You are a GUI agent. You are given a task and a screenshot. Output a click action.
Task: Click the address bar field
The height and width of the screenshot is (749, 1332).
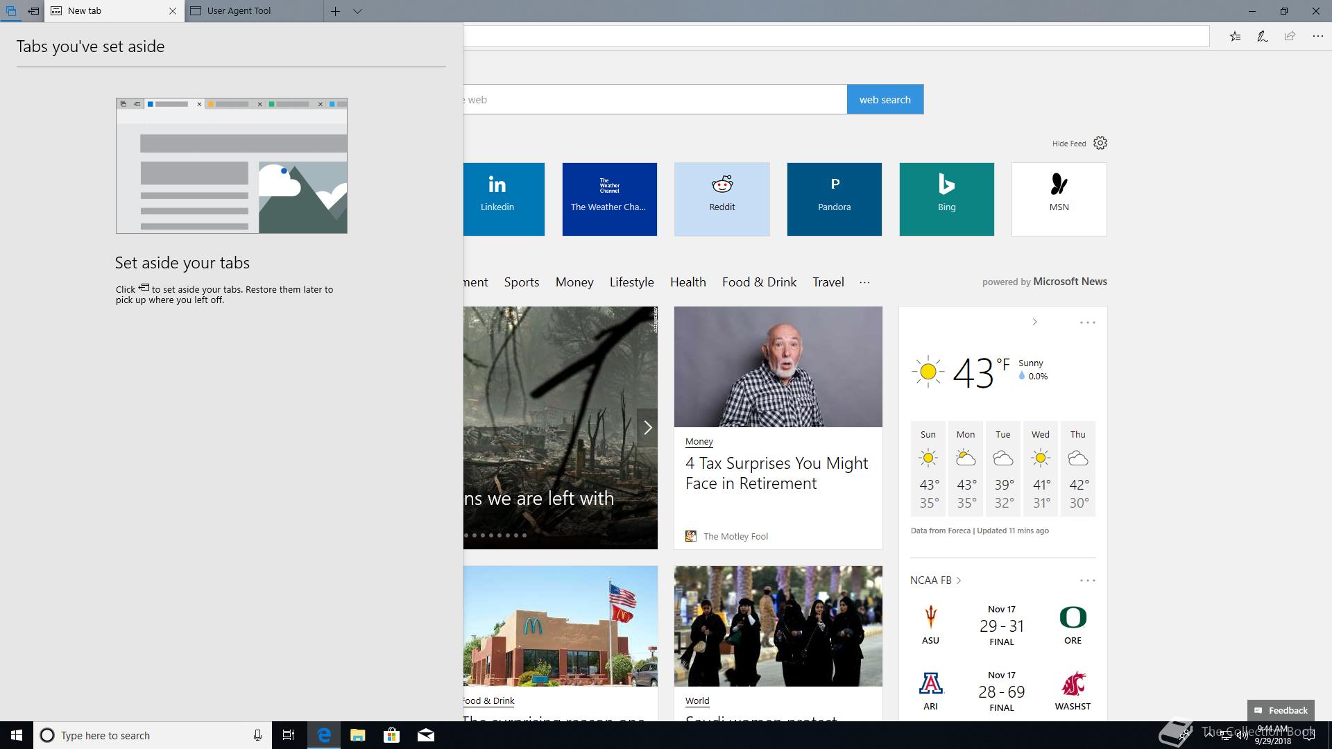click(836, 36)
